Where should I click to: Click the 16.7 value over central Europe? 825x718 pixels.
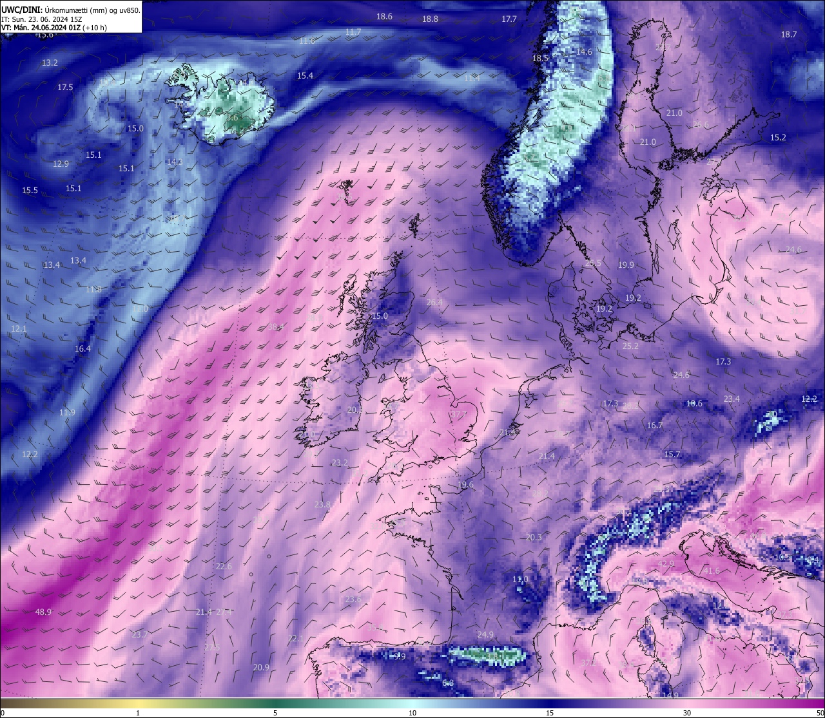click(x=655, y=425)
